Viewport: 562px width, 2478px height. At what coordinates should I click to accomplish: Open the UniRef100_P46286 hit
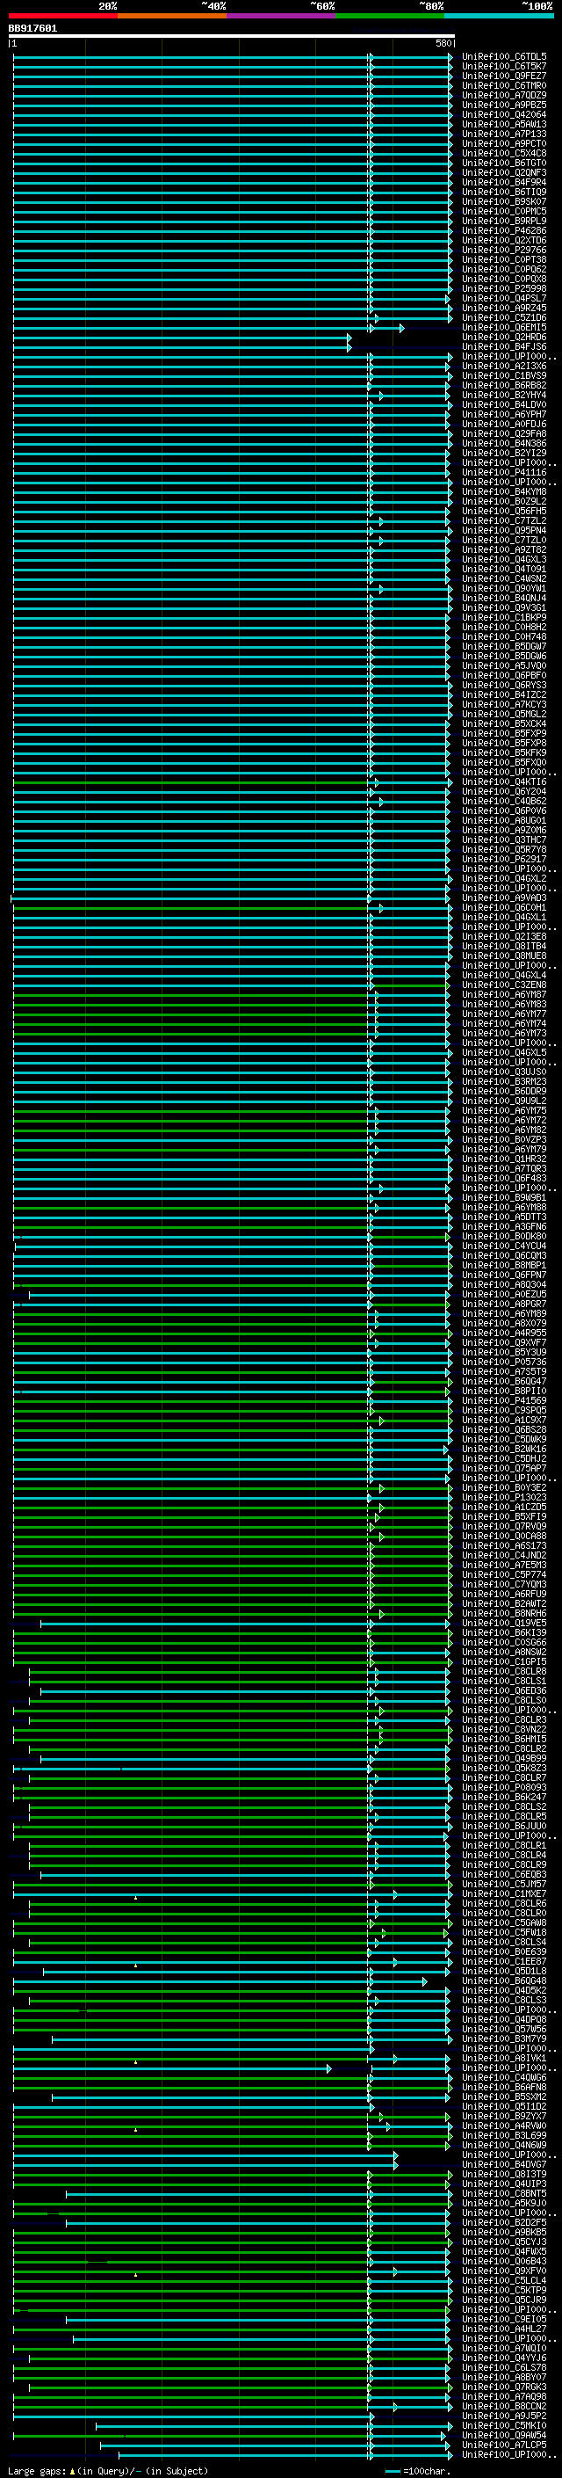504,231
